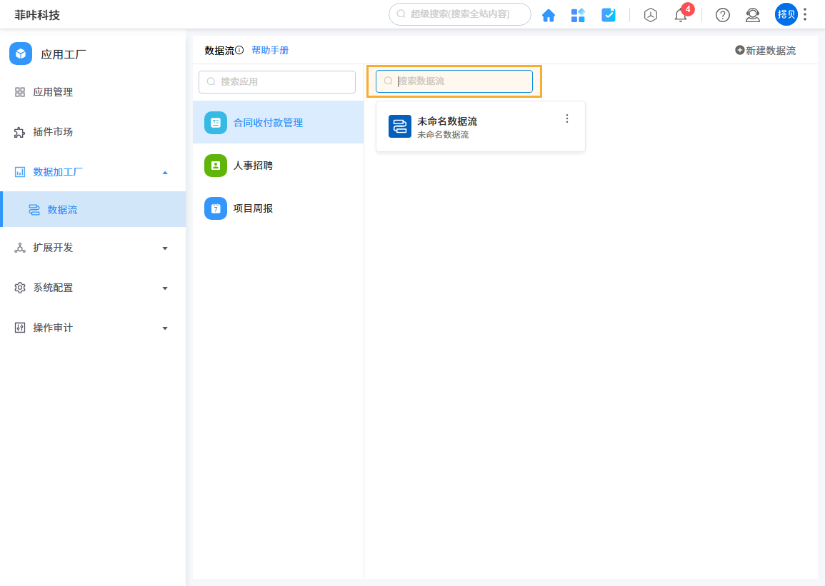Screen dimensions: 825x586
Task: Open the 帮助手册 link
Action: [270, 50]
